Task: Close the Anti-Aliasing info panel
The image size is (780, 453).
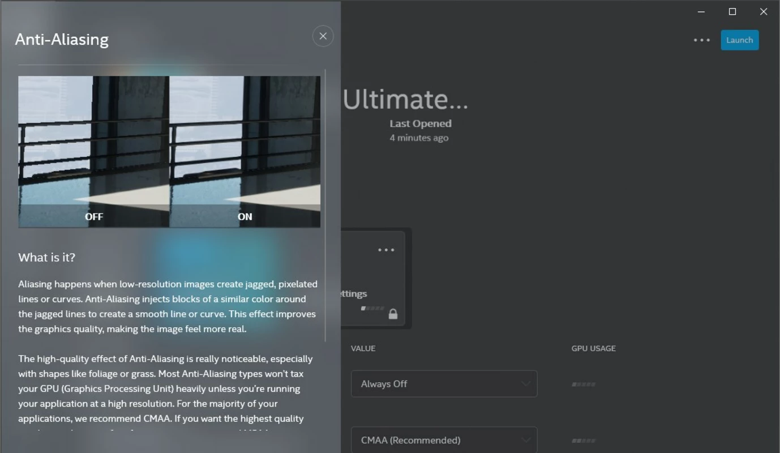Action: pyautogui.click(x=323, y=36)
